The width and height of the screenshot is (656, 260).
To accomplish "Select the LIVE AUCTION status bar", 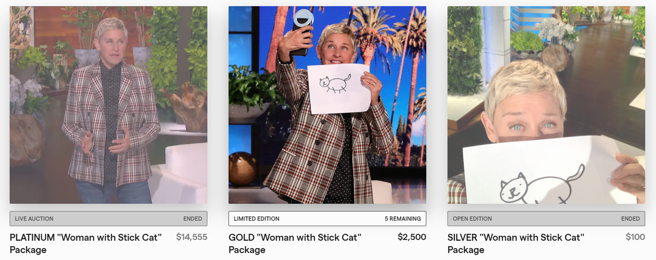I will [x=108, y=218].
